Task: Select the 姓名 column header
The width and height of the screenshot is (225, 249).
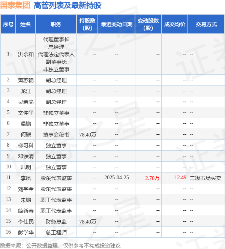Action: click(25, 24)
